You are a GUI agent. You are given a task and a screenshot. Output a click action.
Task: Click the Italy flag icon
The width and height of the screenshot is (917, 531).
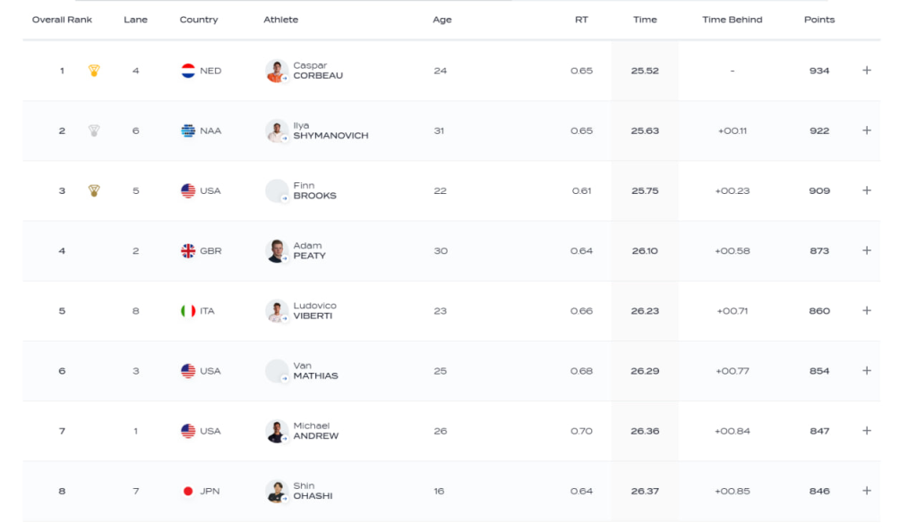click(188, 311)
